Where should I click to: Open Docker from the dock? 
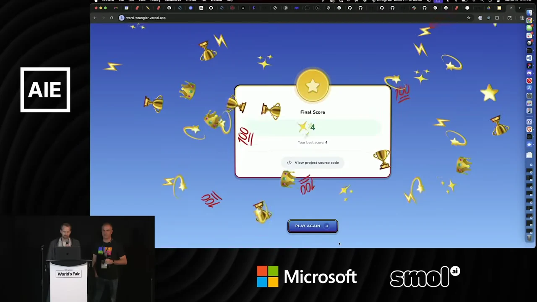click(529, 144)
